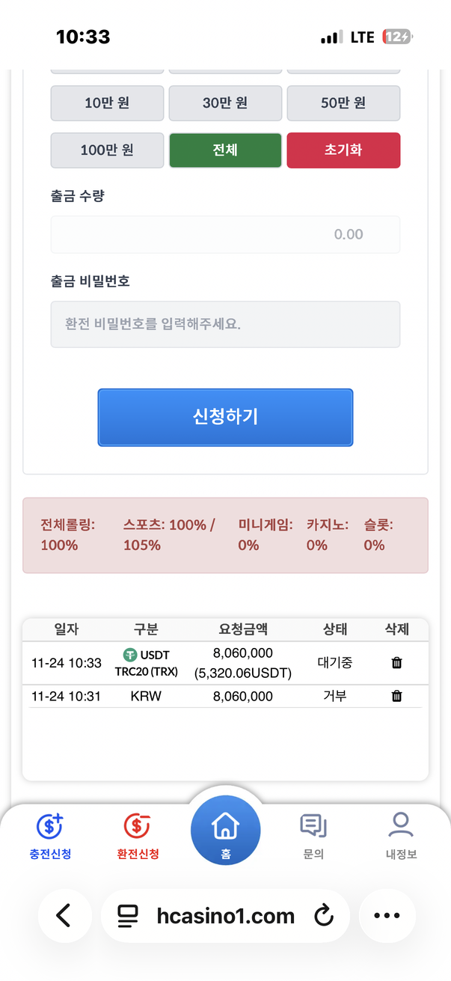
Task: Focus the 출금 비밀번호 password field
Action: (x=225, y=325)
